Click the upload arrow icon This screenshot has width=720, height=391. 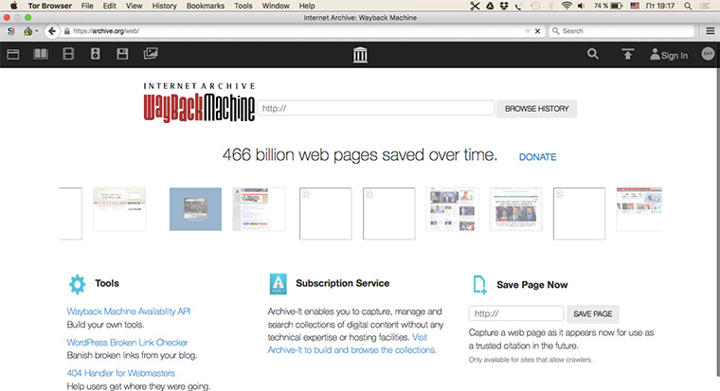tap(628, 54)
